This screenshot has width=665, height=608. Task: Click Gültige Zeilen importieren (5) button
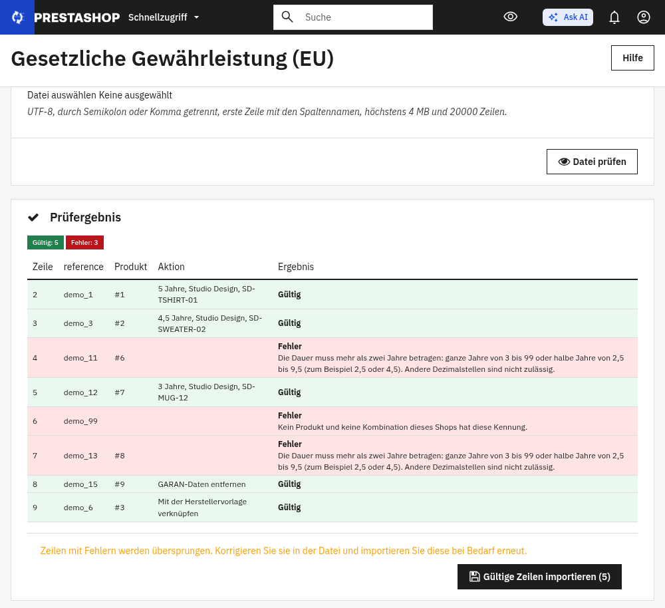tap(539, 577)
